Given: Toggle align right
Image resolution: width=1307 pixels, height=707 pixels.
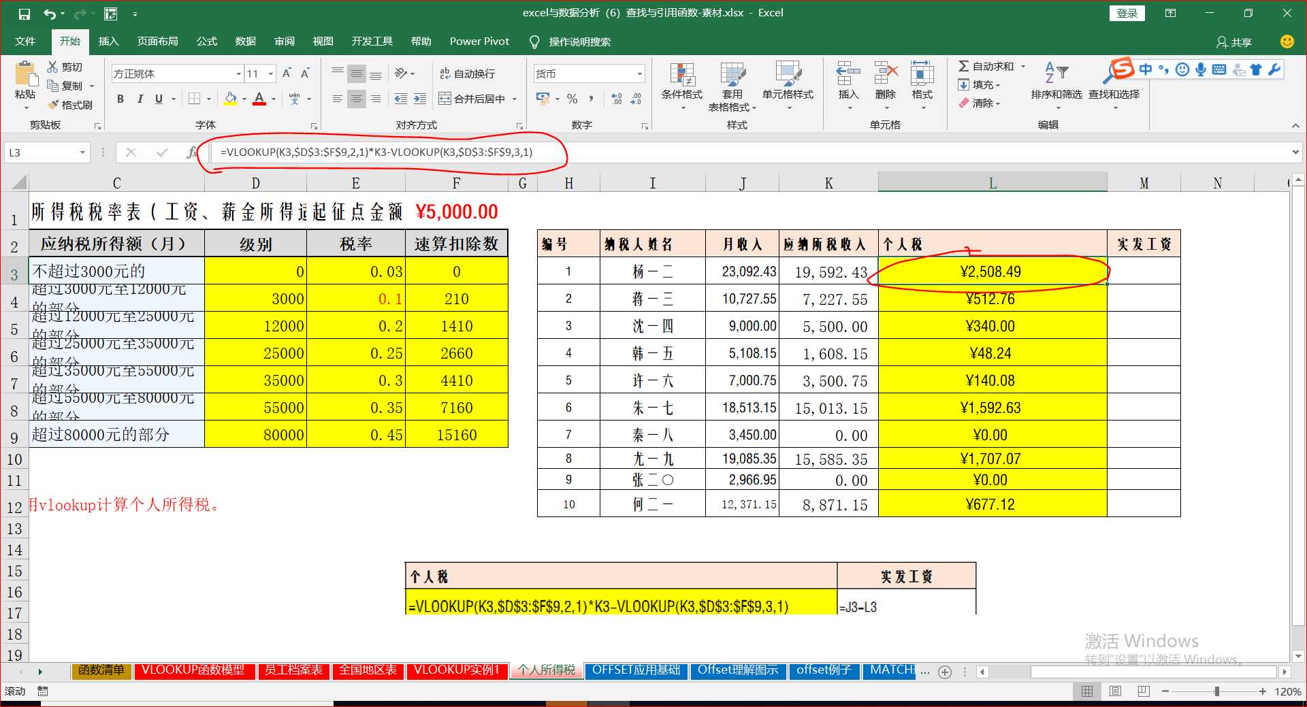Looking at the screenshot, I should 375,99.
